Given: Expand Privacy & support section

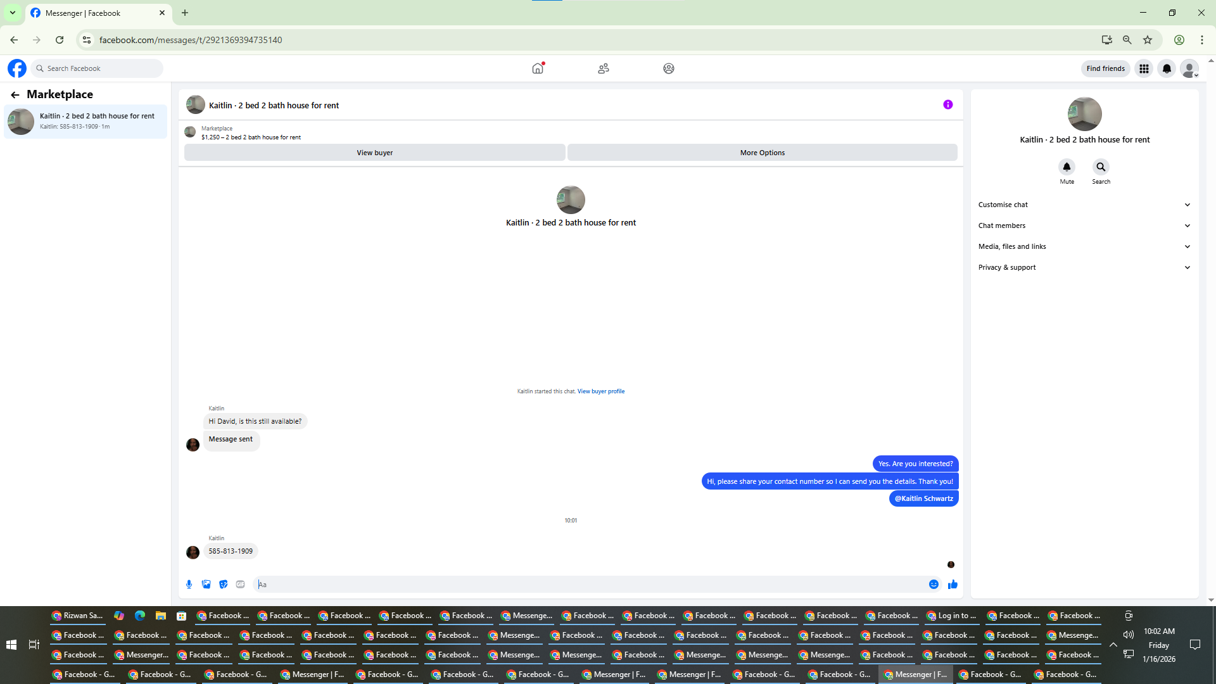Looking at the screenshot, I should pos(1084,267).
